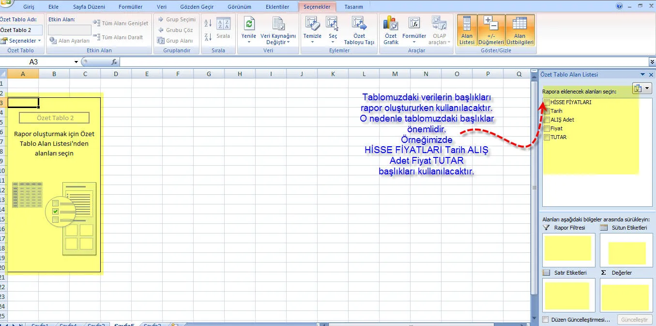Toggle the +/- Düğmeleri button
Viewport: 656px width, 326px height.
click(x=491, y=30)
